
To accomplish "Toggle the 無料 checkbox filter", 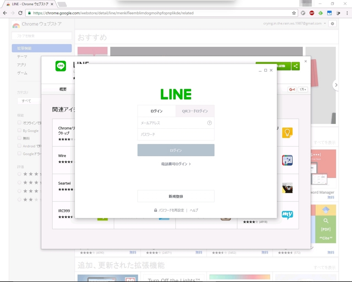I will pos(19,138).
